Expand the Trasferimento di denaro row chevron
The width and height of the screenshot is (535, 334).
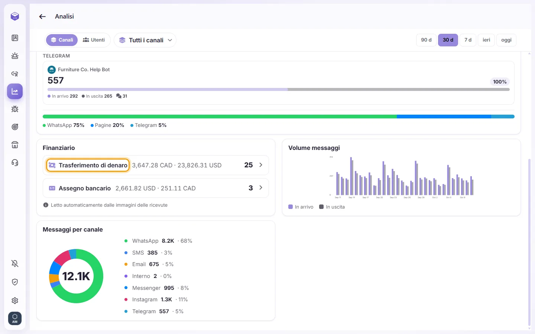coord(261,165)
